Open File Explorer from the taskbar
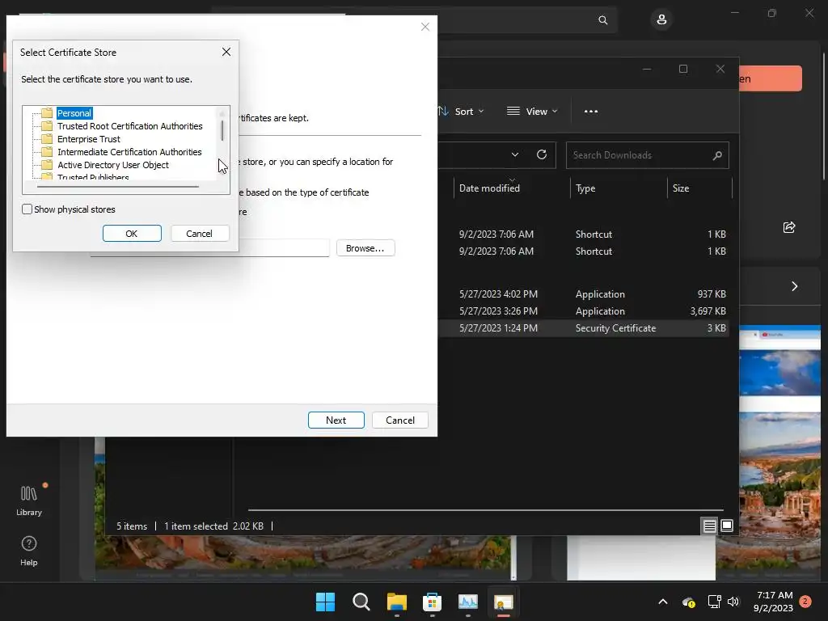 [x=396, y=602]
